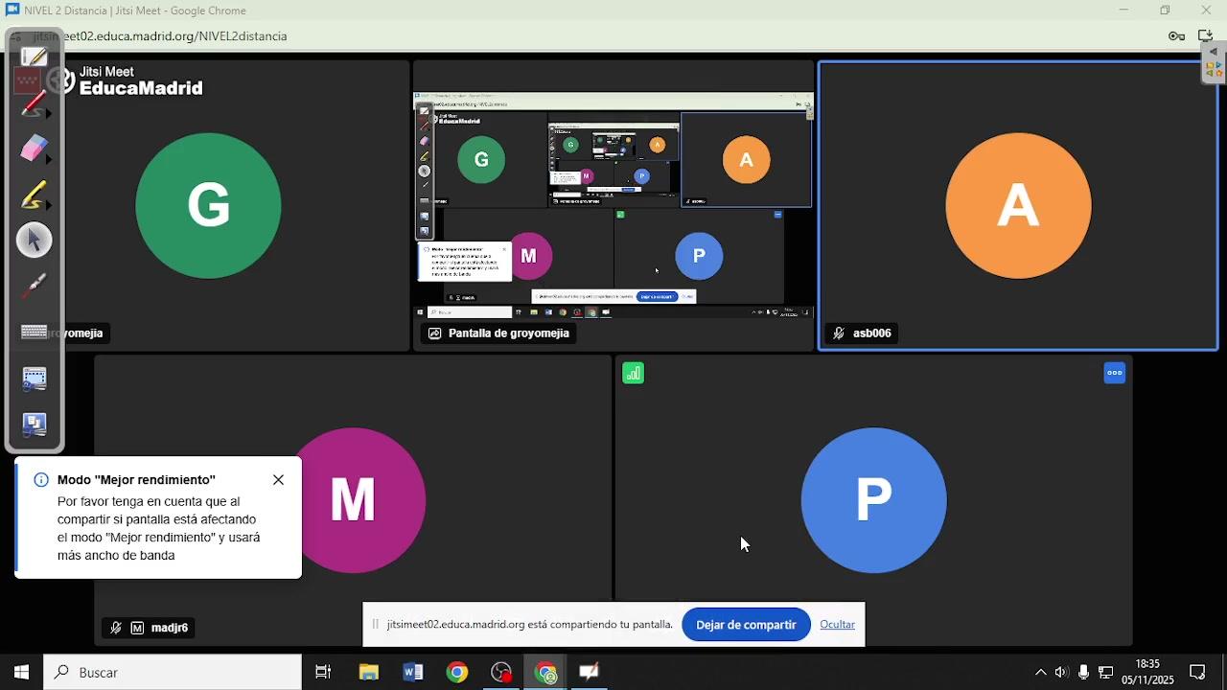Viewport: 1227px width, 690px height.
Task: Activate the arrow pointer selection tool
Action: 34,240
